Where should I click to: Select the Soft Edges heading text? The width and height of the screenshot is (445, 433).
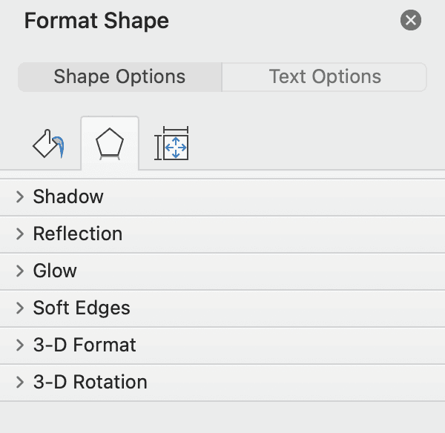click(x=82, y=308)
